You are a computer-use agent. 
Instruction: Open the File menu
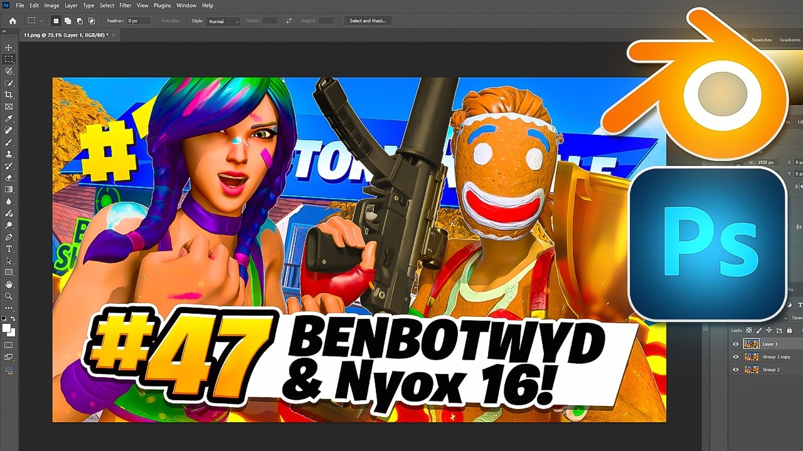tap(20, 5)
